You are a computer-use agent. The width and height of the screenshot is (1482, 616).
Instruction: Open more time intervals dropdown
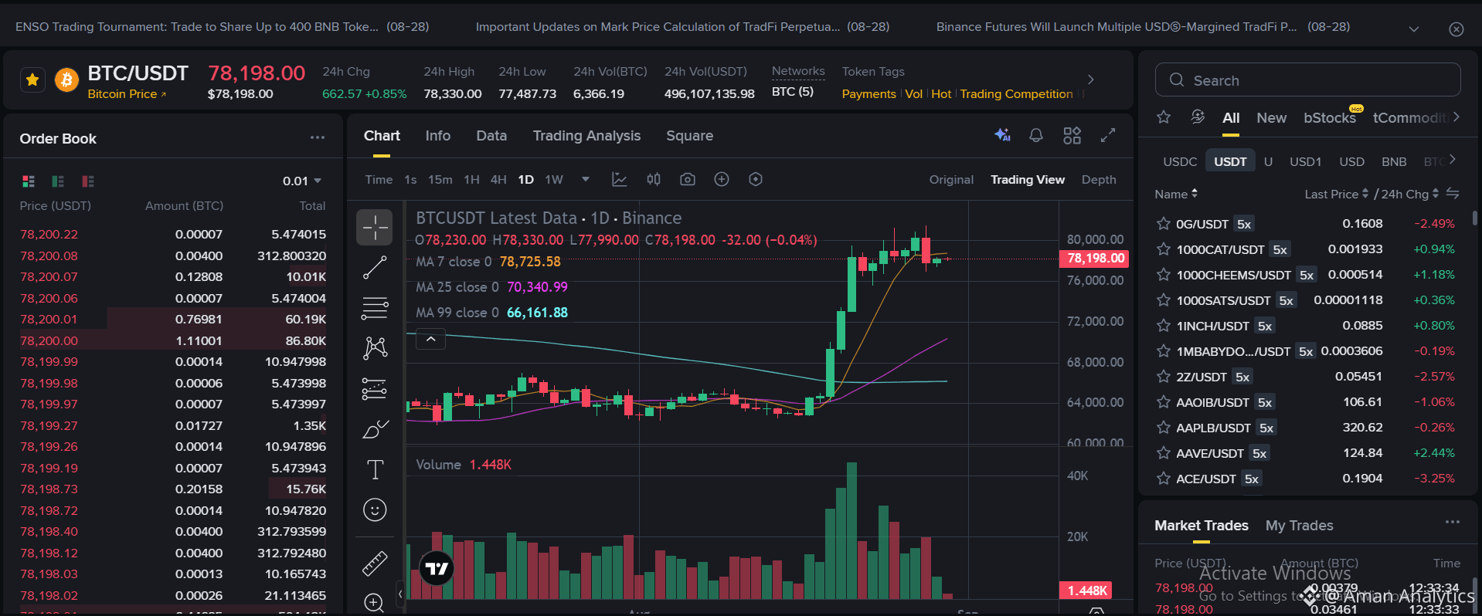pyautogui.click(x=586, y=180)
